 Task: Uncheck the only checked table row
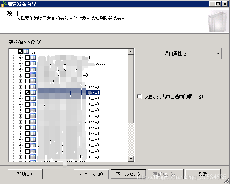27,93
